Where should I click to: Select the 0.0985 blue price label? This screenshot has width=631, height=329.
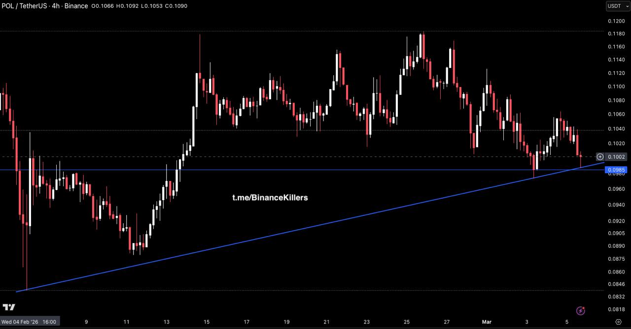tap(617, 170)
